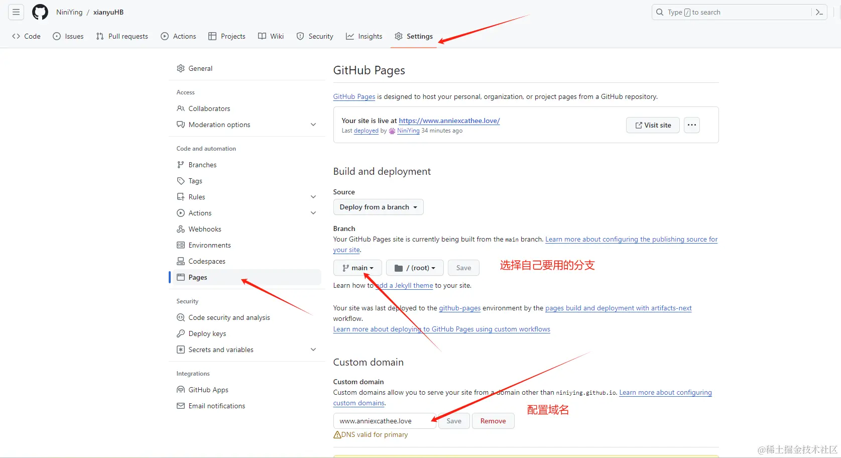Open the xianyuHB repository link
The image size is (841, 458).
(x=108, y=12)
